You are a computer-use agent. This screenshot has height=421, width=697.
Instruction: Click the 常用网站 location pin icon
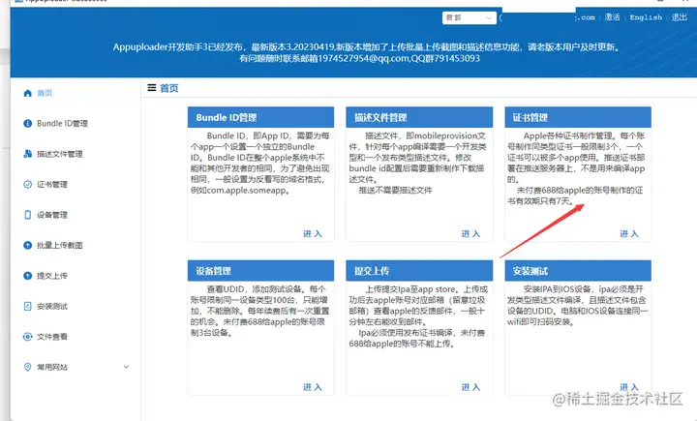click(27, 367)
